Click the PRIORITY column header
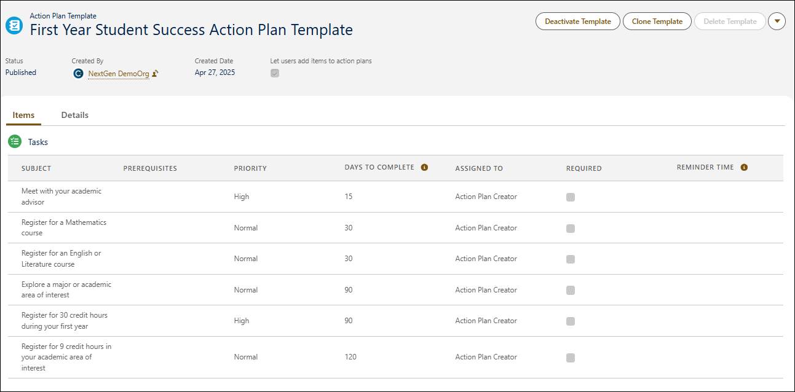 (x=250, y=168)
